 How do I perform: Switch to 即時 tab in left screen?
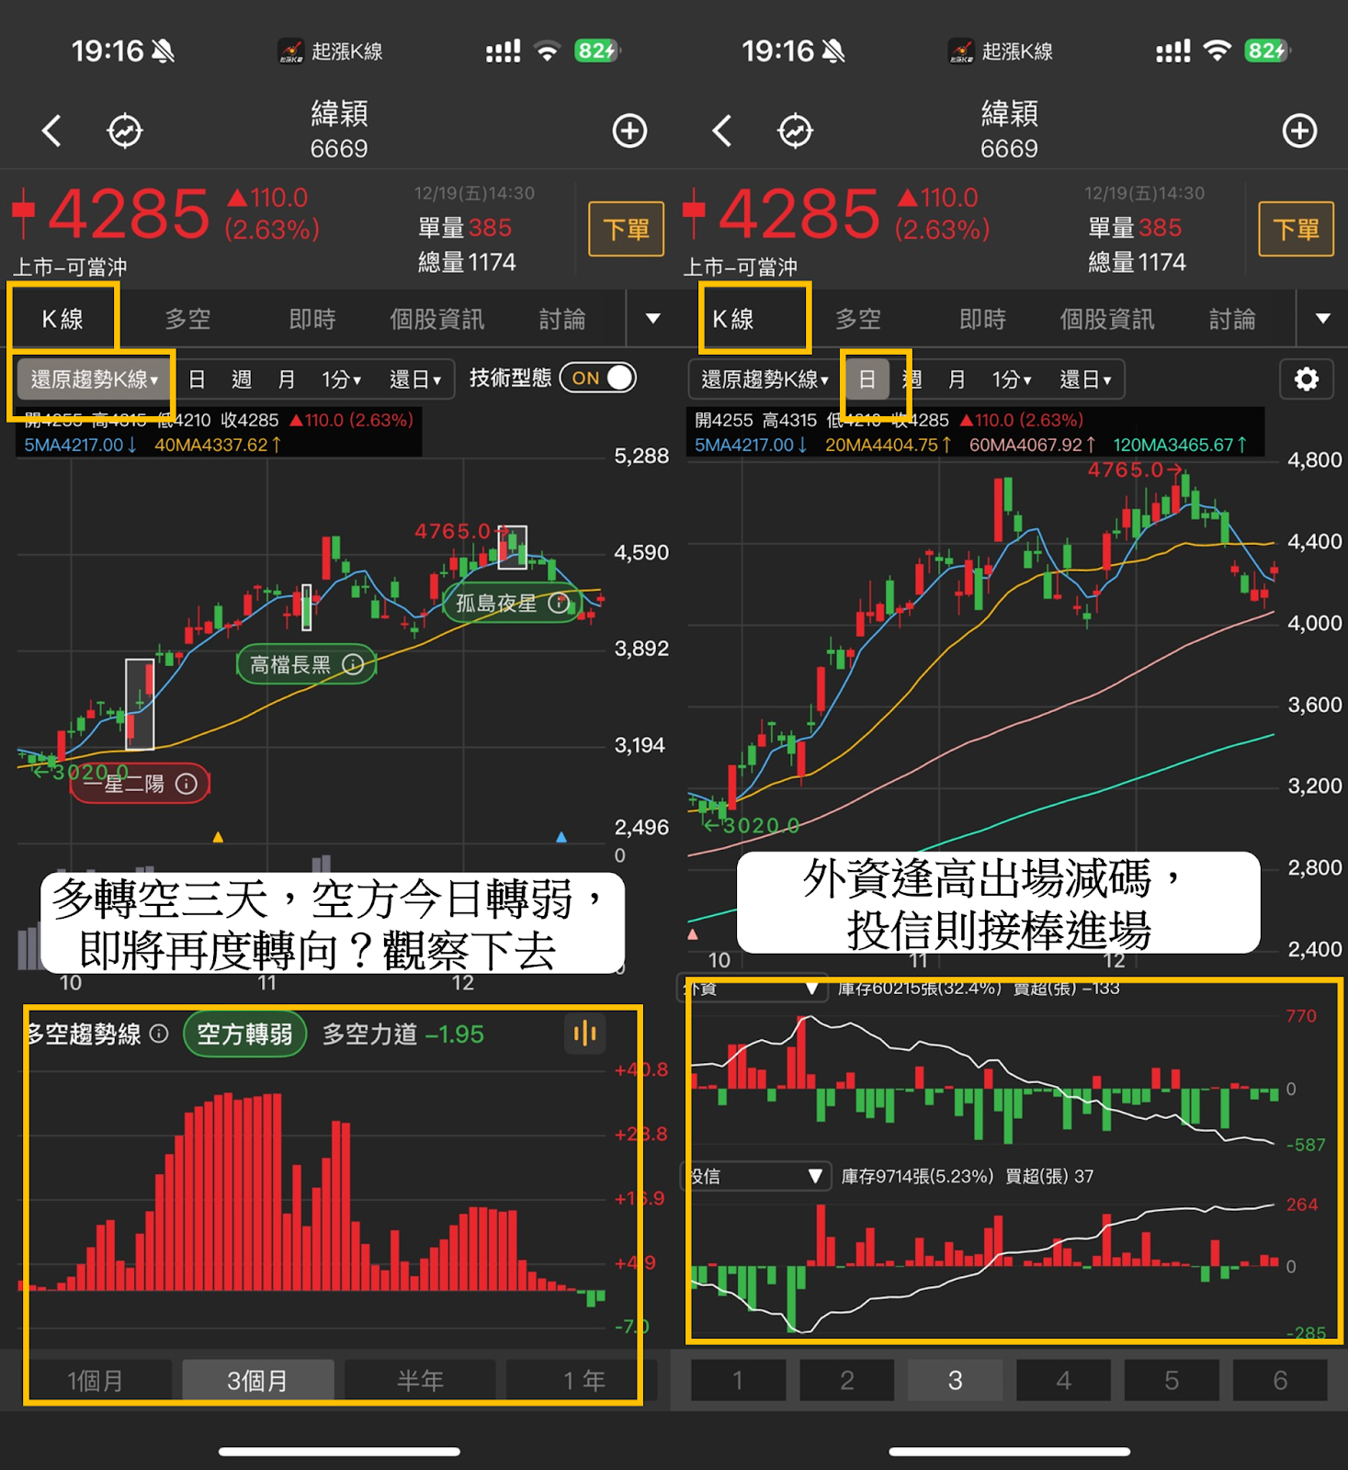point(312,319)
